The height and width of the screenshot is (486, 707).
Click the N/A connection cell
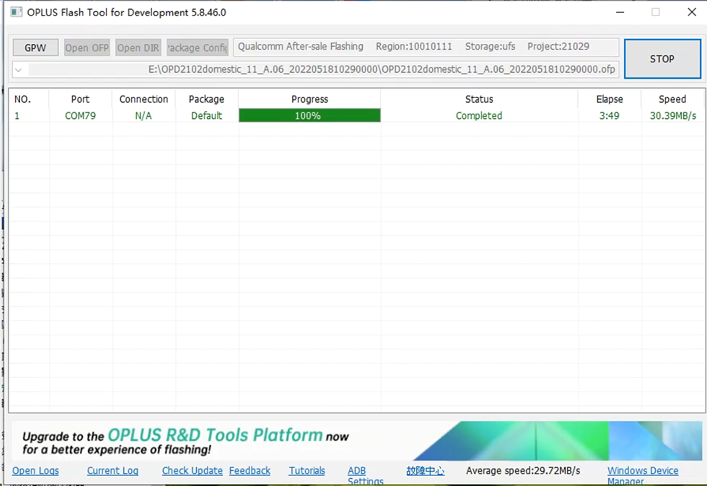coord(143,115)
